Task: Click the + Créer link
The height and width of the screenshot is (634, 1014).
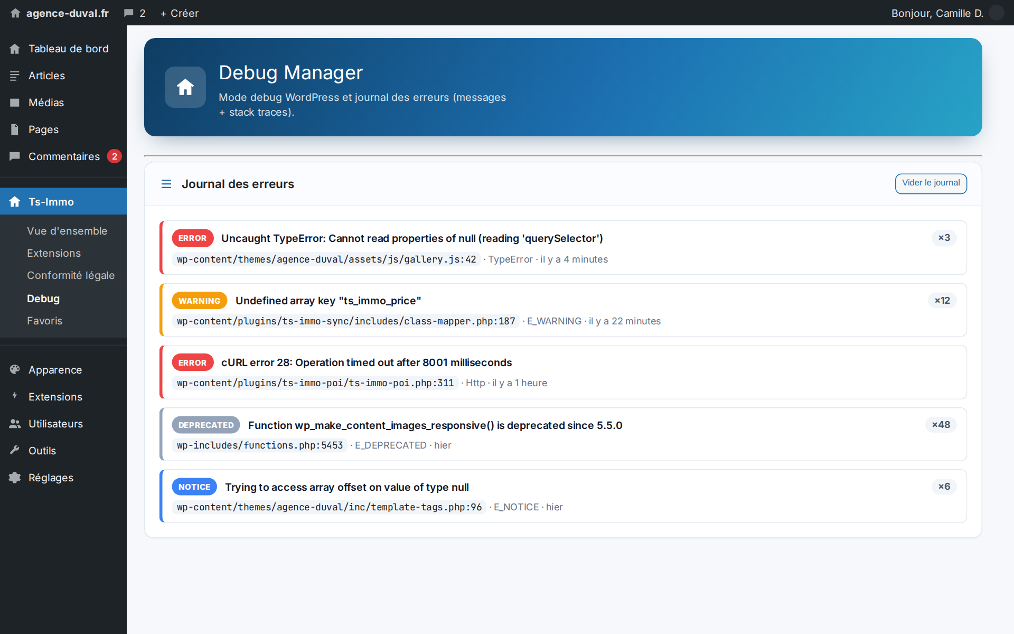Action: (180, 13)
